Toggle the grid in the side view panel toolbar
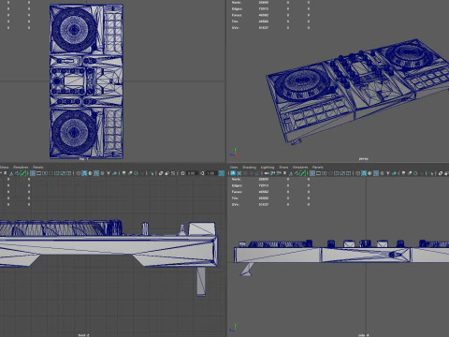This screenshot has height=337, width=449. pos(311,173)
